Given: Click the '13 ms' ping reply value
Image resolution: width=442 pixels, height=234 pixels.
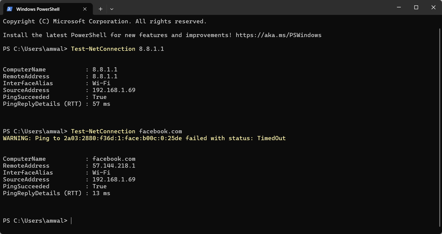Looking at the screenshot, I should coord(101,193).
